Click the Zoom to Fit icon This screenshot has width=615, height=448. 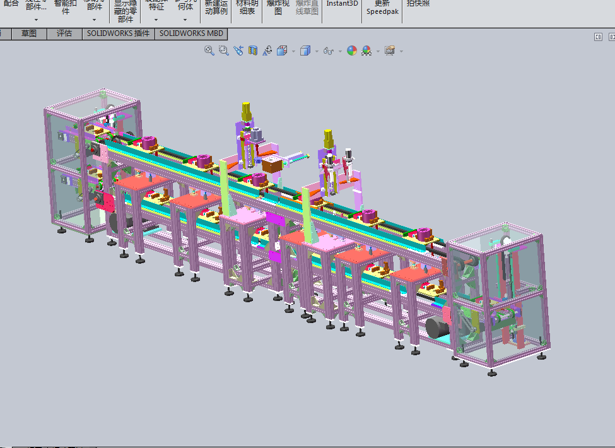tap(209, 50)
